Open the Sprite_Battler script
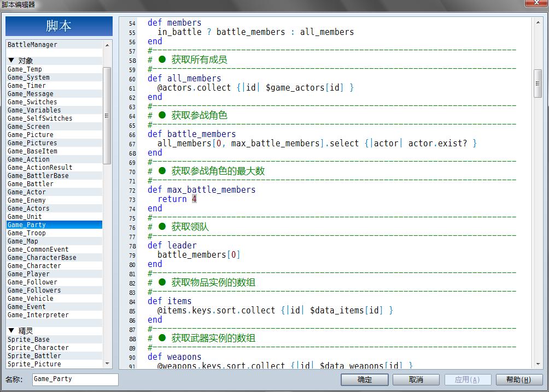Image resolution: width=549 pixels, height=392 pixels. (x=54, y=356)
